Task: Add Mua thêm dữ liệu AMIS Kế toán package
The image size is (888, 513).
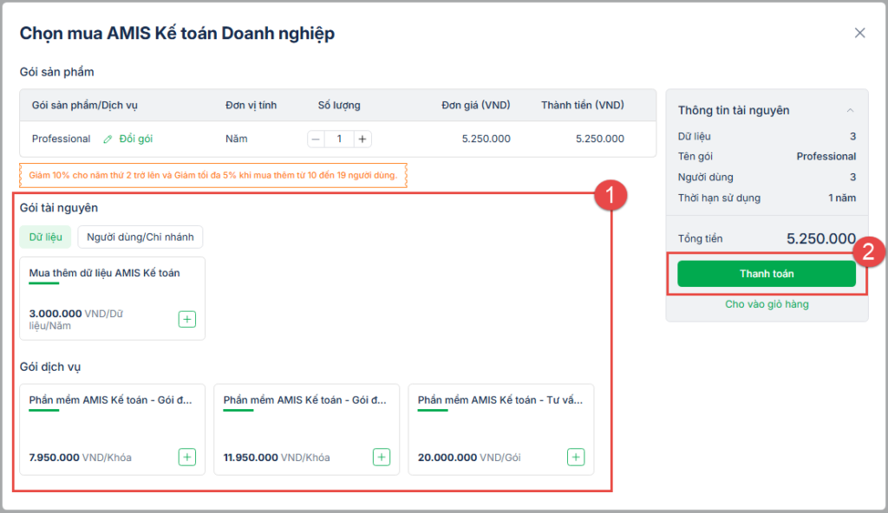Action: tap(187, 320)
